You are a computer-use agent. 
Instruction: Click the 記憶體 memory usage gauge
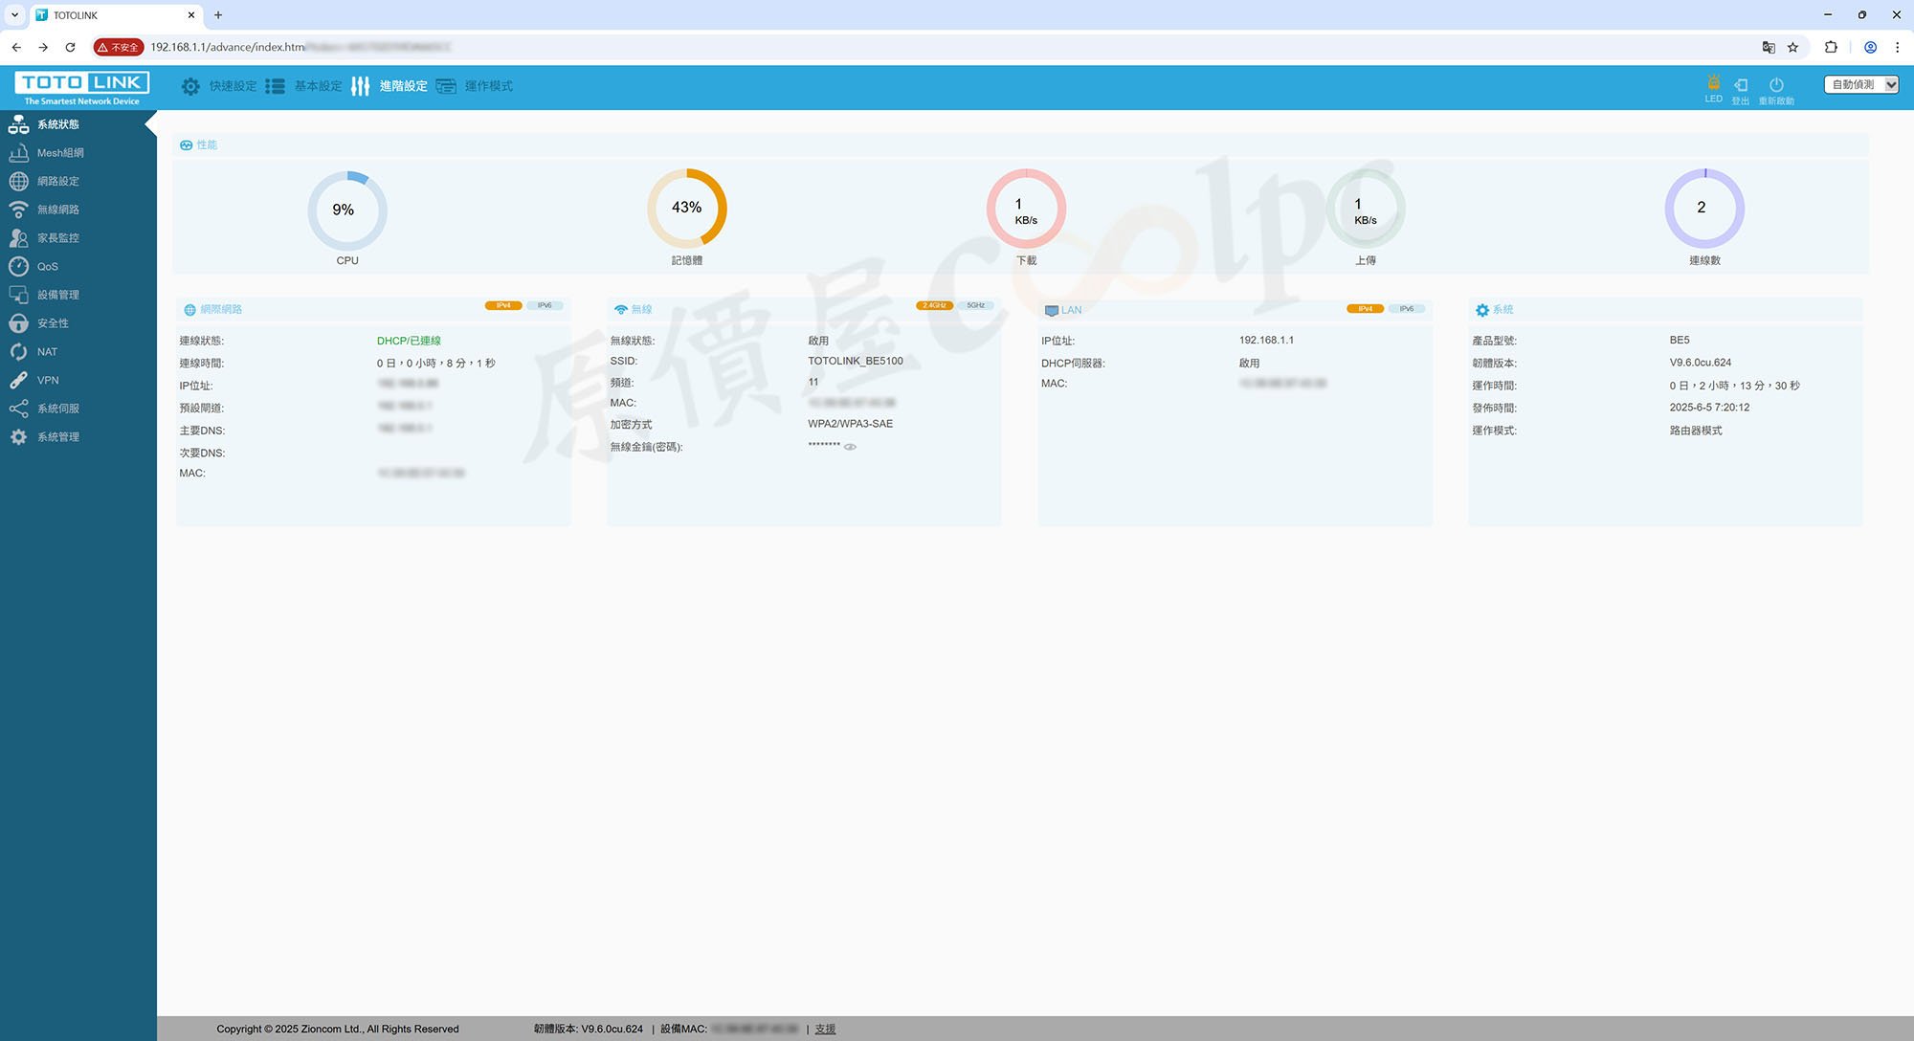686,209
